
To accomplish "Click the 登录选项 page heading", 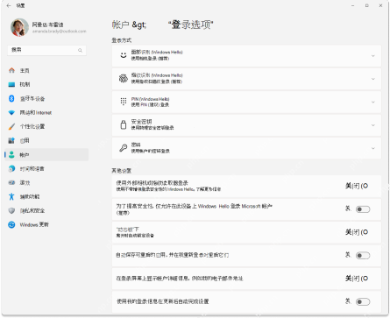I will pos(191,25).
